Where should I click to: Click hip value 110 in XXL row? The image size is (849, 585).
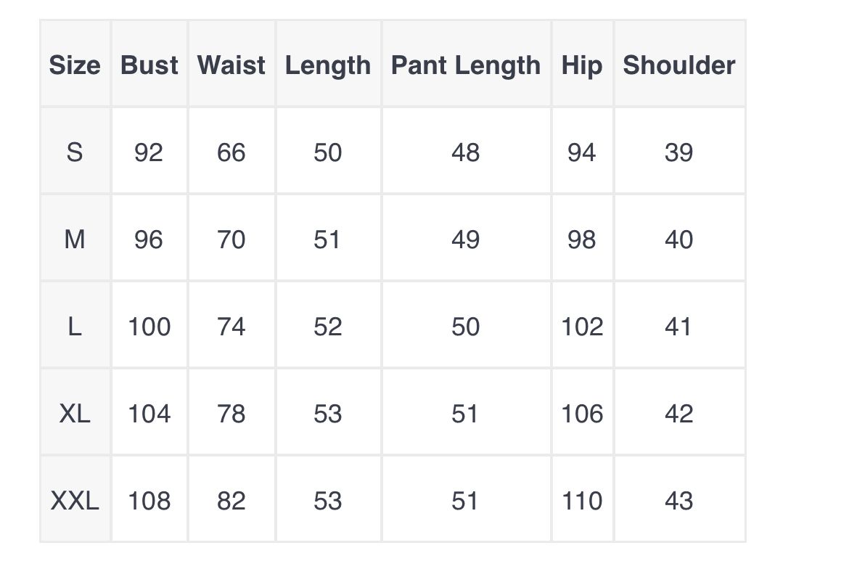[x=582, y=501]
